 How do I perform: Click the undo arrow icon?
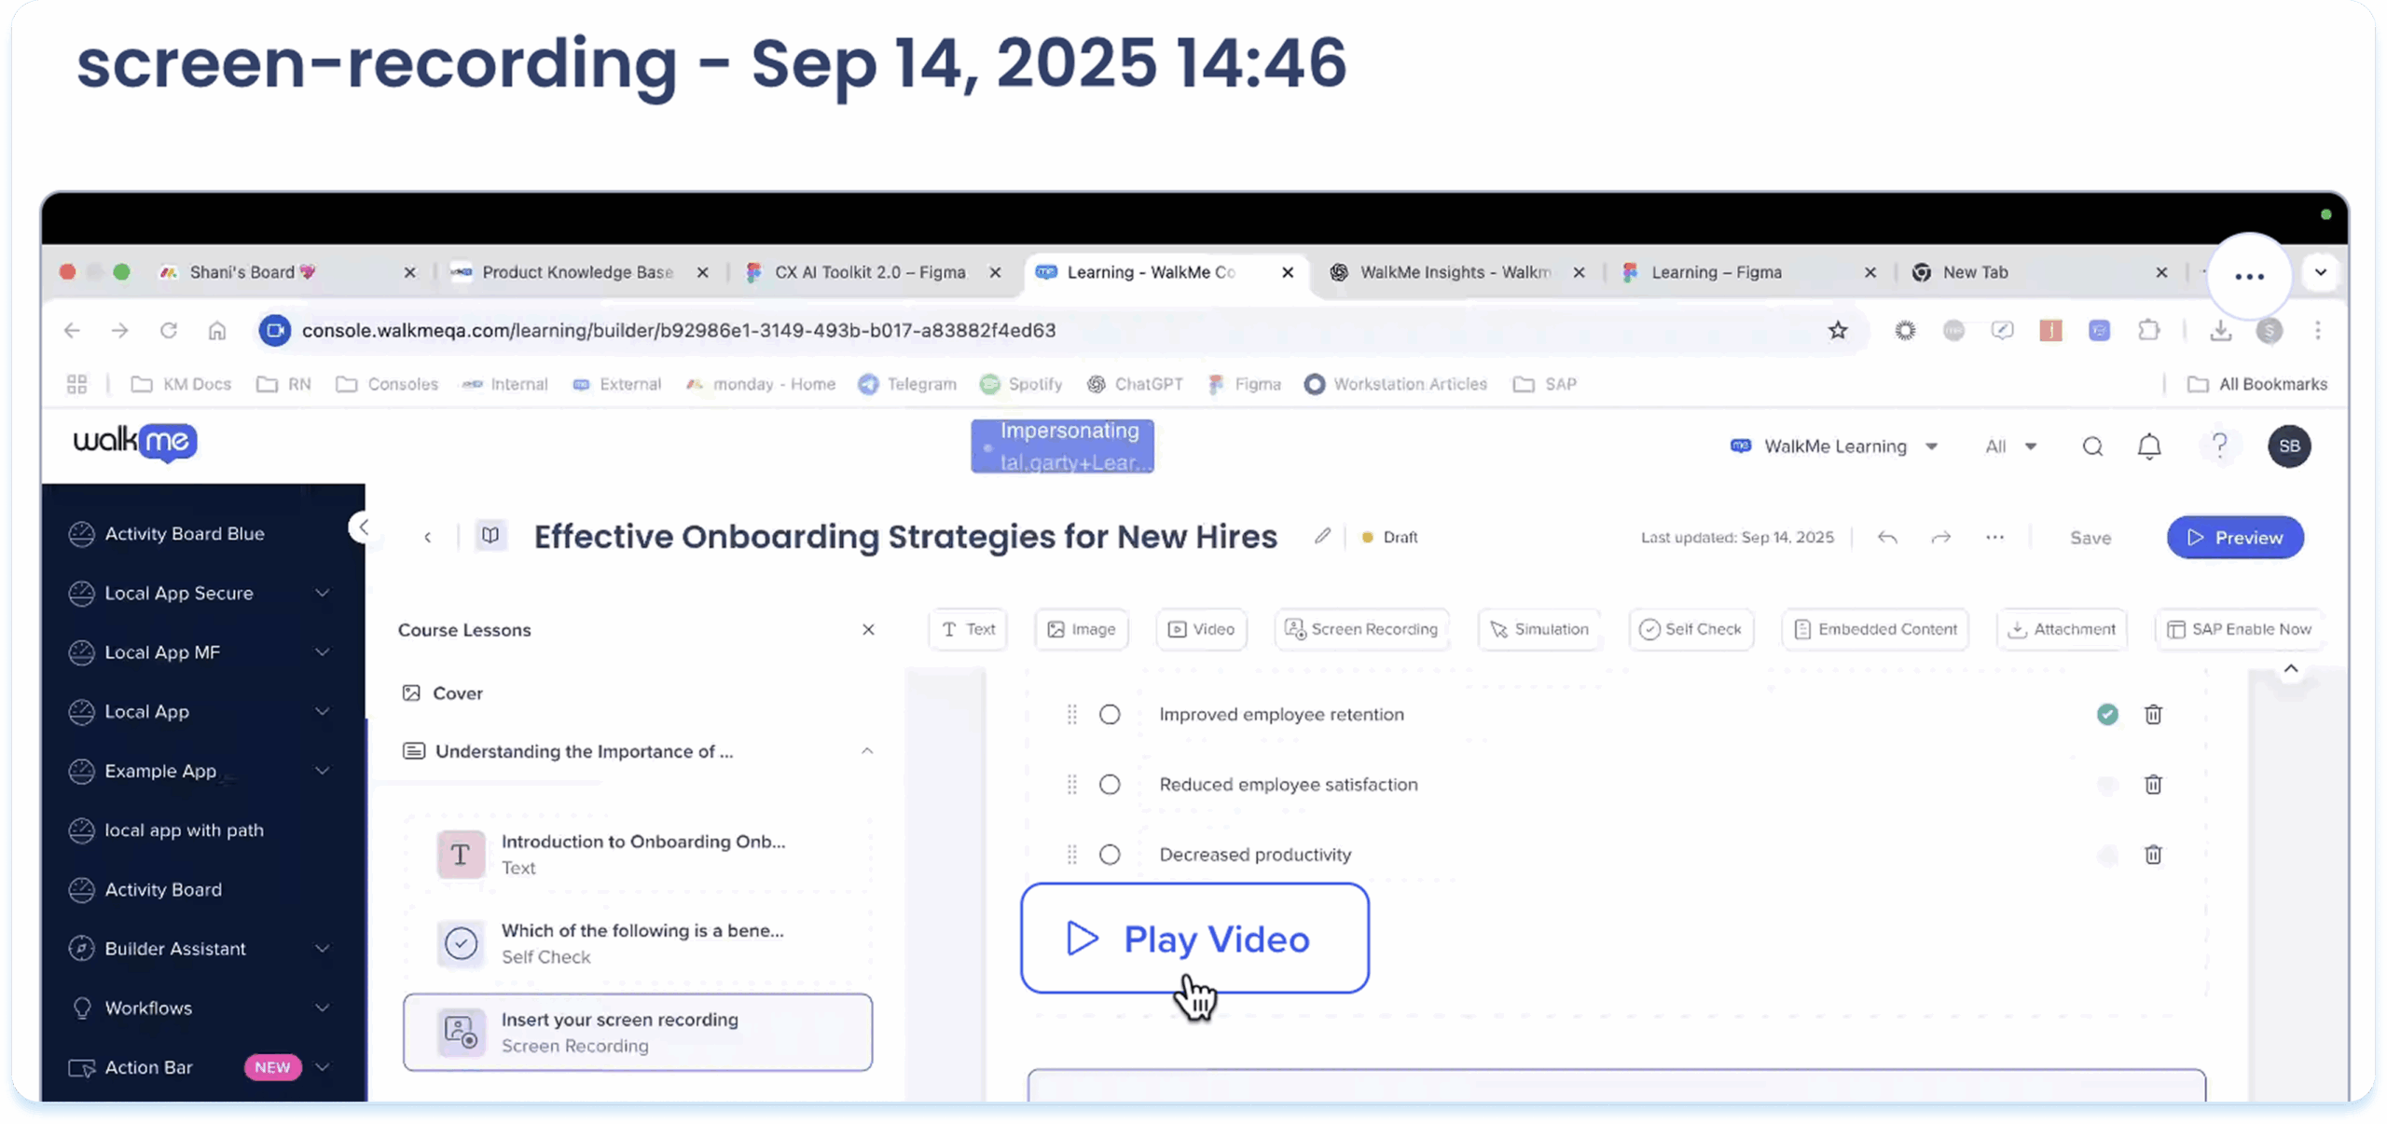click(1887, 538)
